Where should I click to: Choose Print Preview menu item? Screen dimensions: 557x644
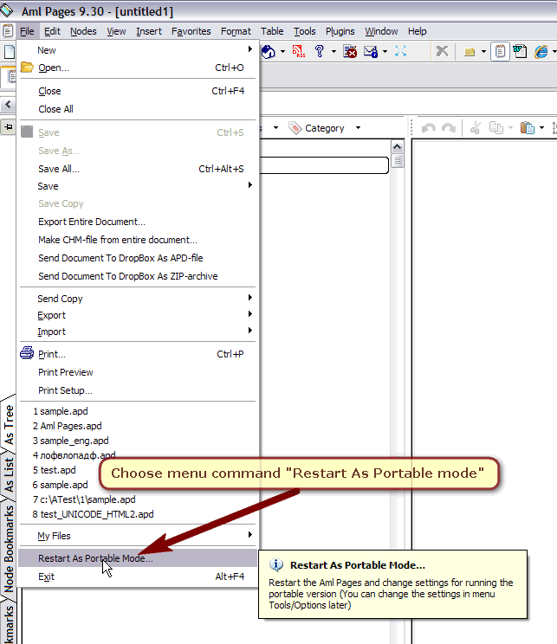pos(137,372)
